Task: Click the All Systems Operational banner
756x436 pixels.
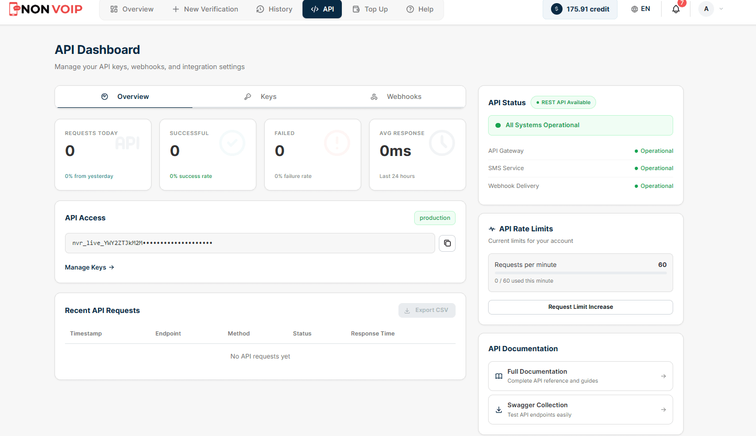Action: pos(580,126)
